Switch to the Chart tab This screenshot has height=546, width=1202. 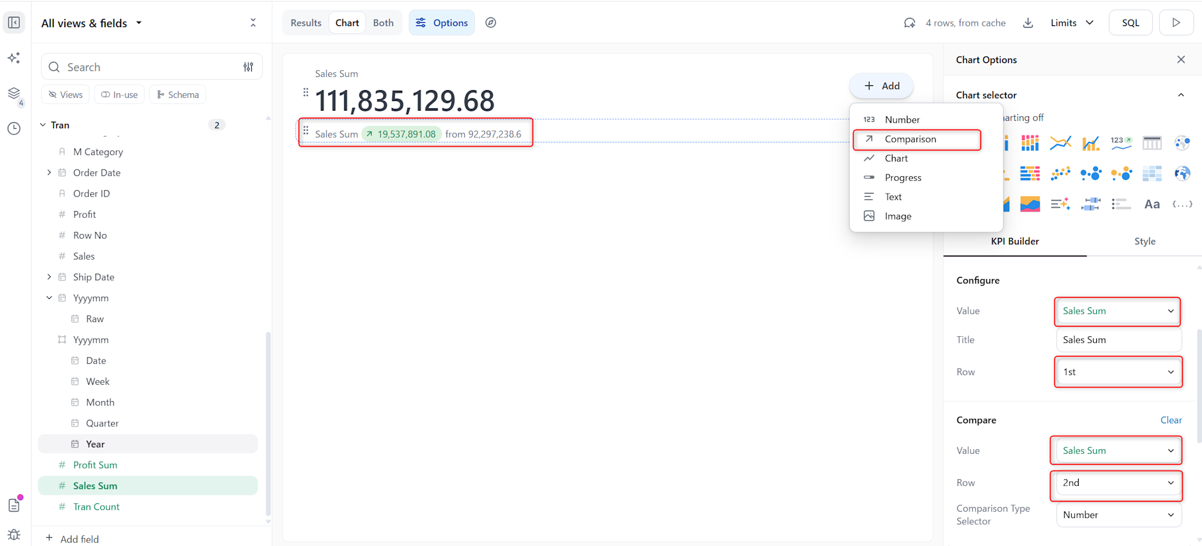(347, 23)
